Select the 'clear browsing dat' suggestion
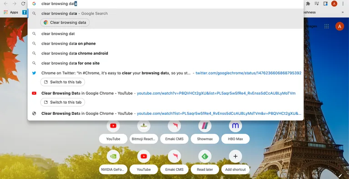This screenshot has width=349, height=179. [x=166, y=34]
